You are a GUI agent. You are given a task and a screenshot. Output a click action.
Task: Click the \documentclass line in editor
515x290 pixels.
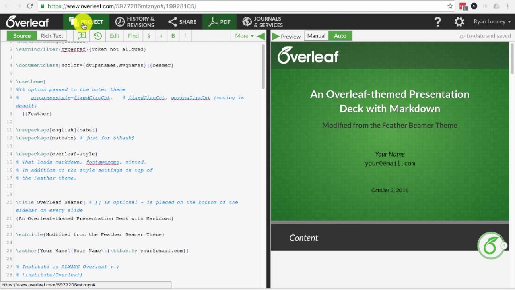95,65
